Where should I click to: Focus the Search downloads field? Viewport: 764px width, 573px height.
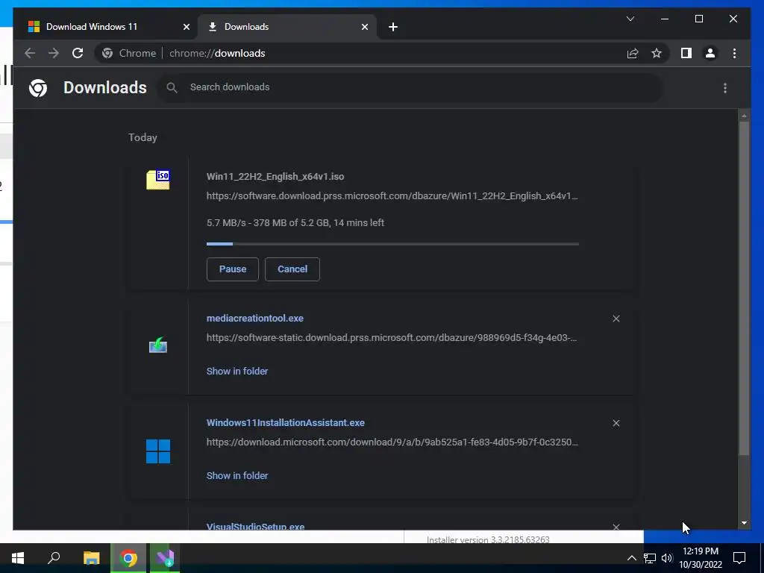pyautogui.click(x=410, y=88)
